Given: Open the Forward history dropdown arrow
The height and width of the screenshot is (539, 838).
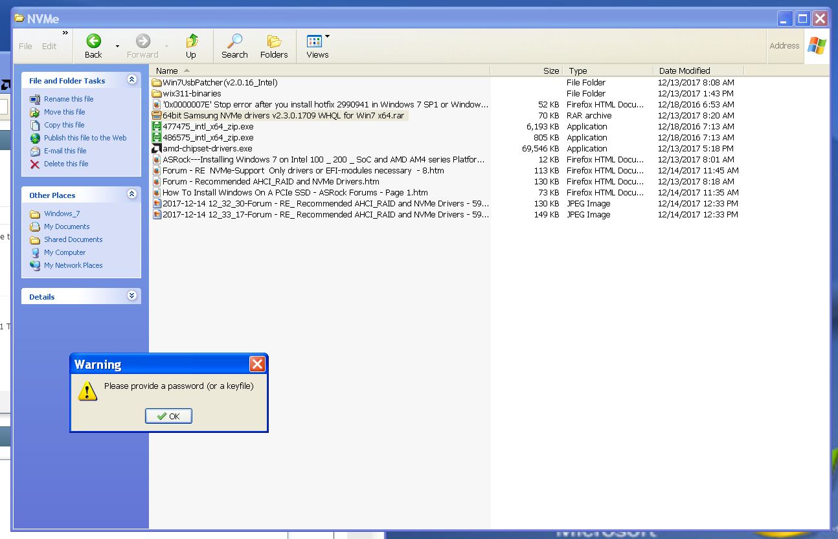Looking at the screenshot, I should pyautogui.click(x=166, y=46).
